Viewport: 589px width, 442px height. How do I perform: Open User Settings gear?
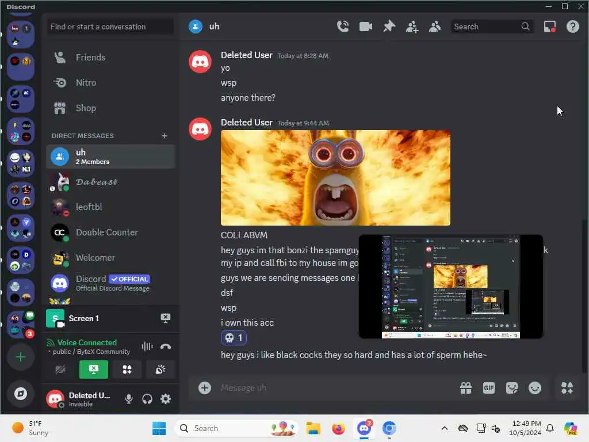point(165,399)
